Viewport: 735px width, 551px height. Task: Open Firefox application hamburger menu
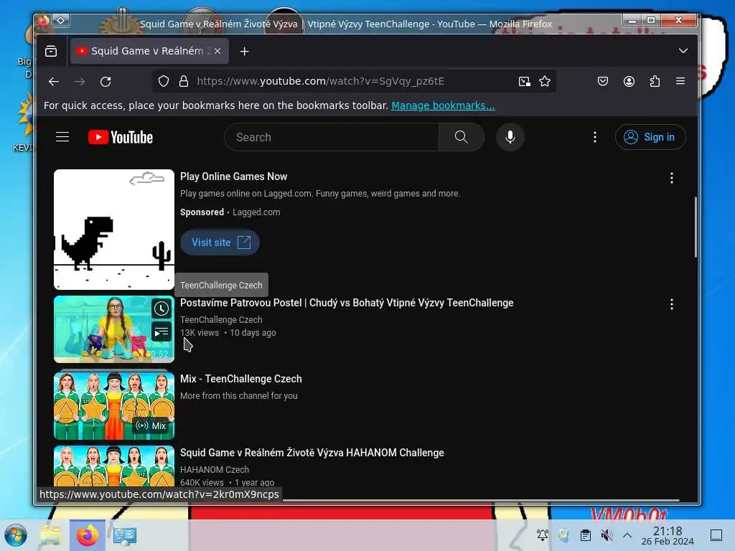tap(680, 81)
